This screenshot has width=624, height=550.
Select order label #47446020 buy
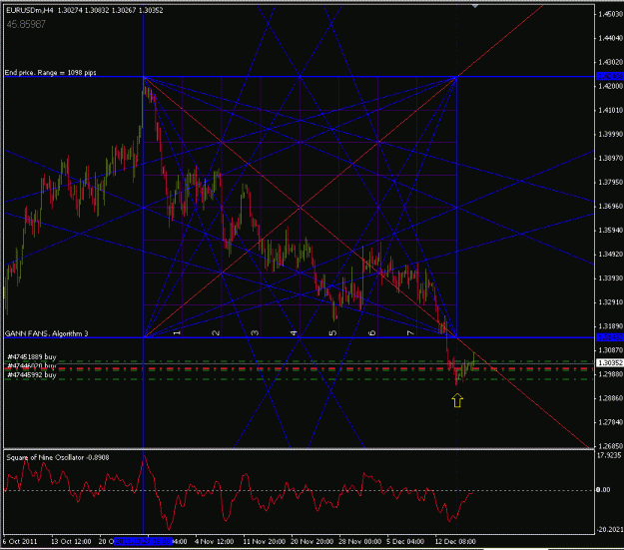pyautogui.click(x=32, y=365)
